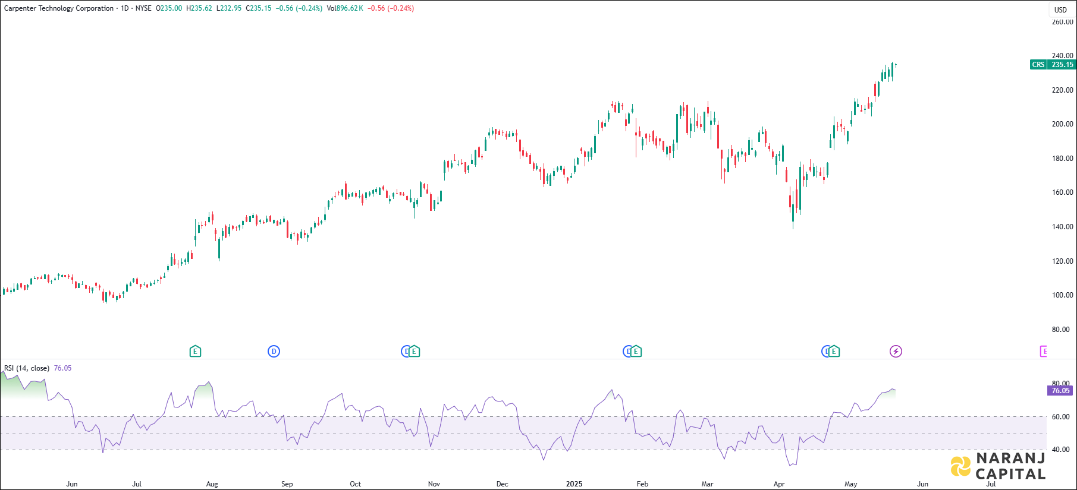This screenshot has width=1077, height=490.
Task: Click the L232.95 low value
Action: pyautogui.click(x=229, y=8)
